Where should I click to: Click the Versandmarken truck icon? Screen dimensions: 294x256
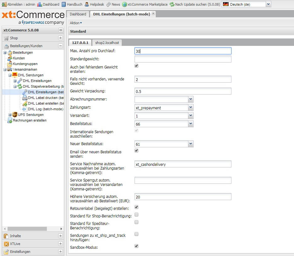9,69
